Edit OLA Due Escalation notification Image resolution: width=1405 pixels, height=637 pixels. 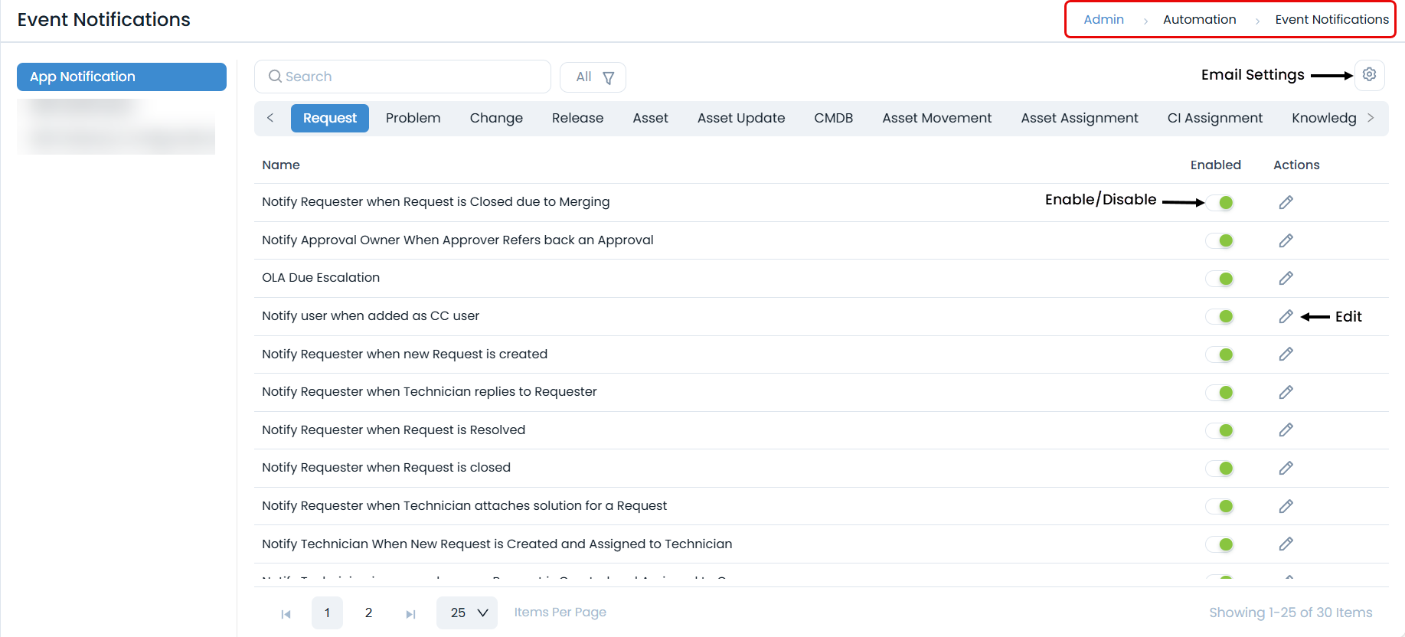(1286, 278)
